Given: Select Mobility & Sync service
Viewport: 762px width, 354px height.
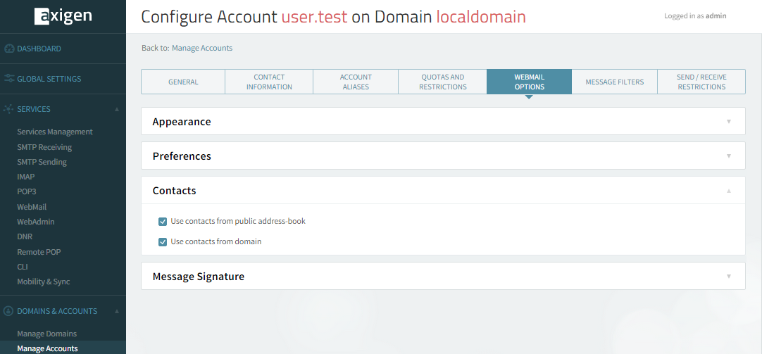Looking at the screenshot, I should pyautogui.click(x=44, y=282).
